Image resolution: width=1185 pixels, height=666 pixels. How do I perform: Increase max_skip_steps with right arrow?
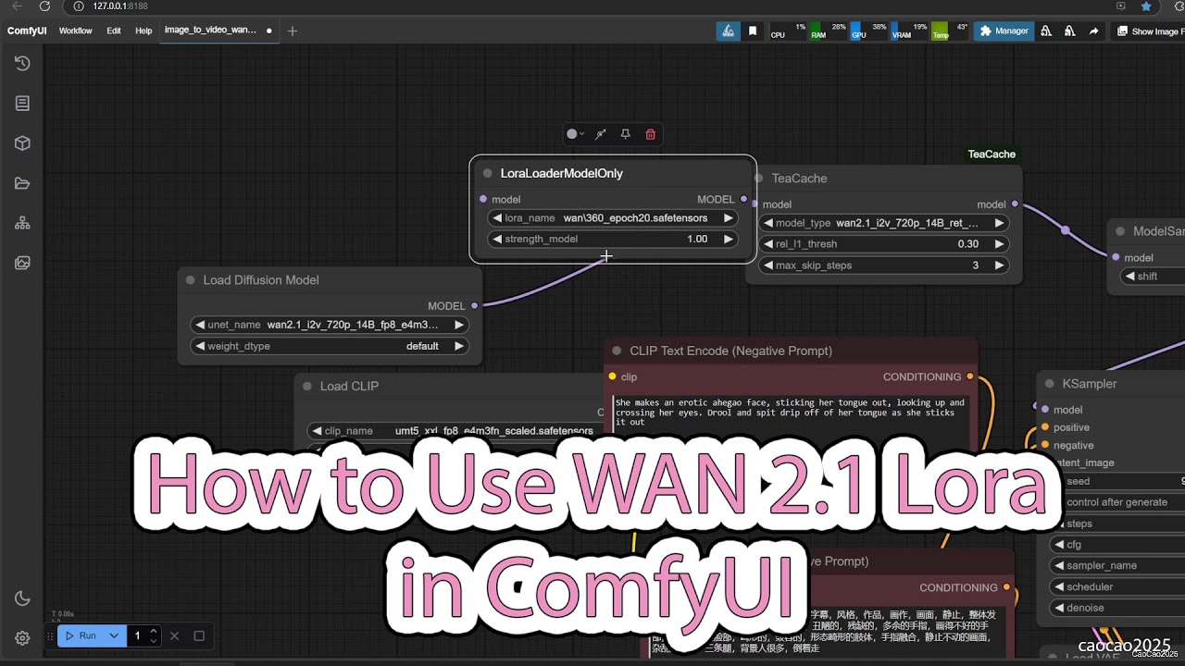coord(999,265)
